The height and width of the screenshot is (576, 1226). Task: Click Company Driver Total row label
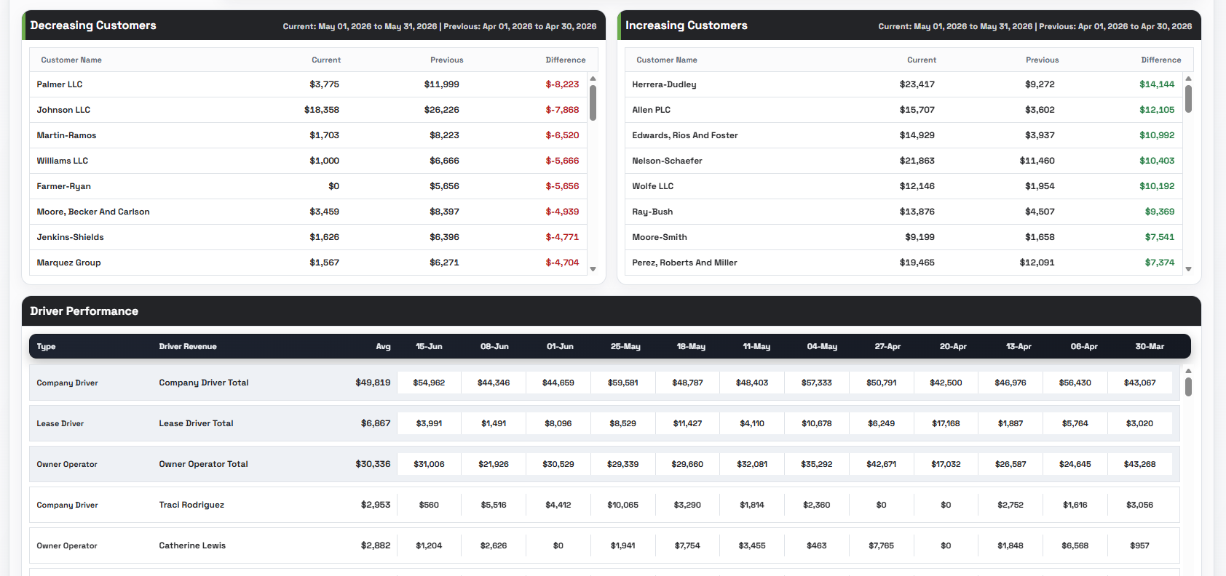coord(204,383)
